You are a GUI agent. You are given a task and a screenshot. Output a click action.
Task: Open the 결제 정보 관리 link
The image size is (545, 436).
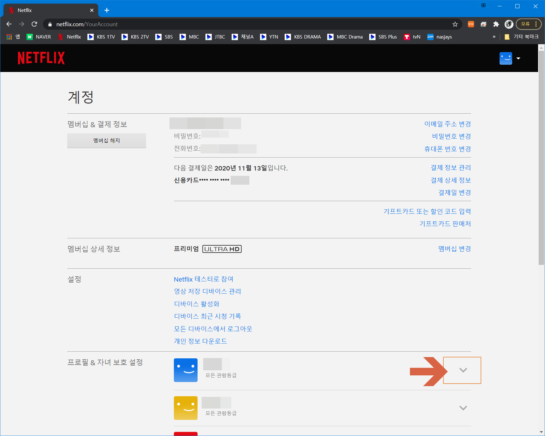coord(451,167)
